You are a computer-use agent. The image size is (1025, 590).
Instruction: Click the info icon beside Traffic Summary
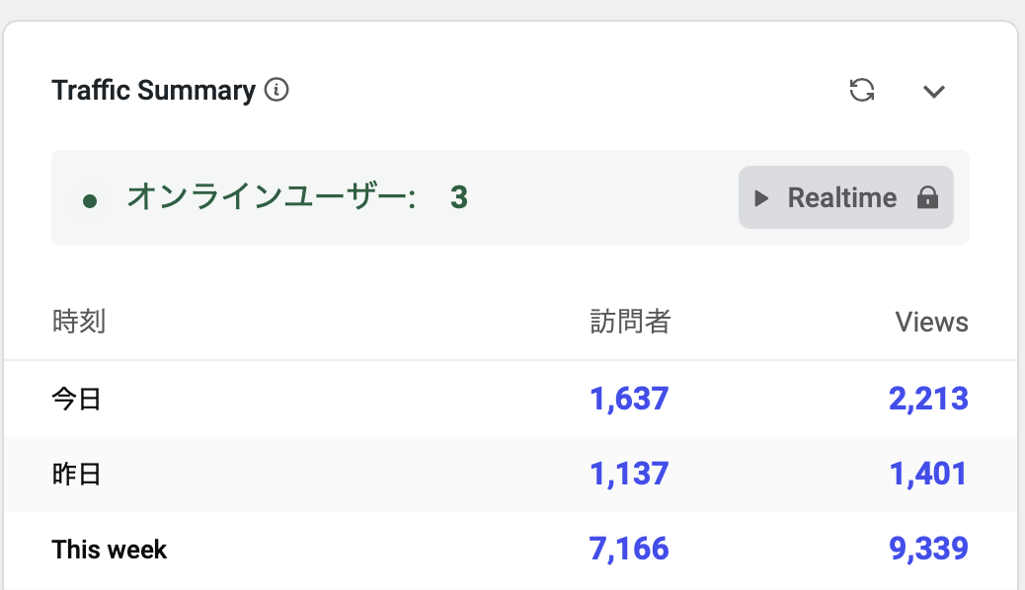click(x=277, y=91)
